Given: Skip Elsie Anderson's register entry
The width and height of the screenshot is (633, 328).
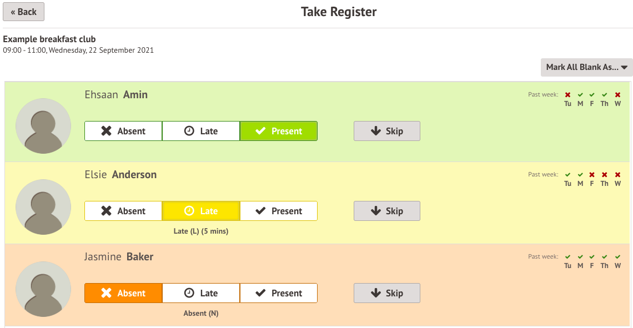Looking at the screenshot, I should click(387, 211).
